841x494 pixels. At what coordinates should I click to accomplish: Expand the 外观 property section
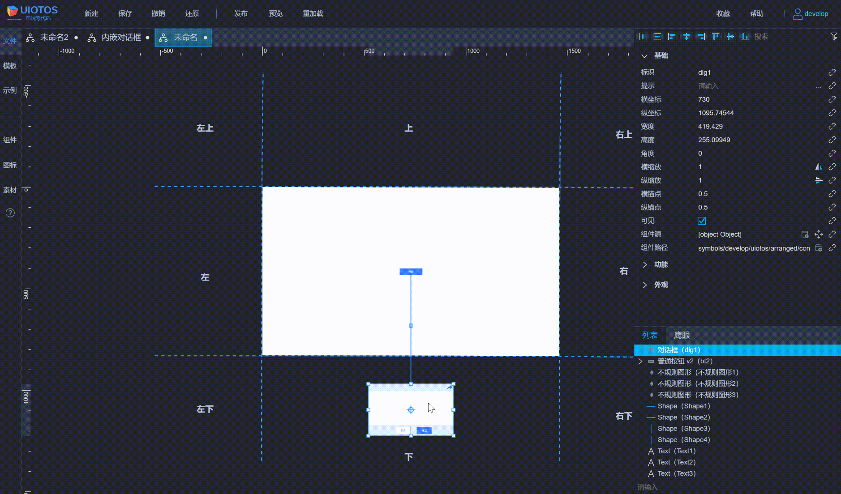tap(644, 285)
